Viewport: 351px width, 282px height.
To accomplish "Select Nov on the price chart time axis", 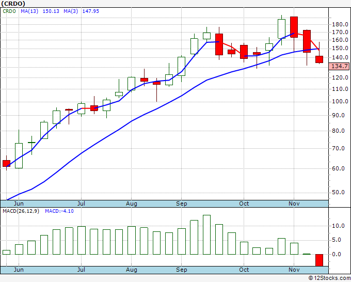I will point(294,203).
